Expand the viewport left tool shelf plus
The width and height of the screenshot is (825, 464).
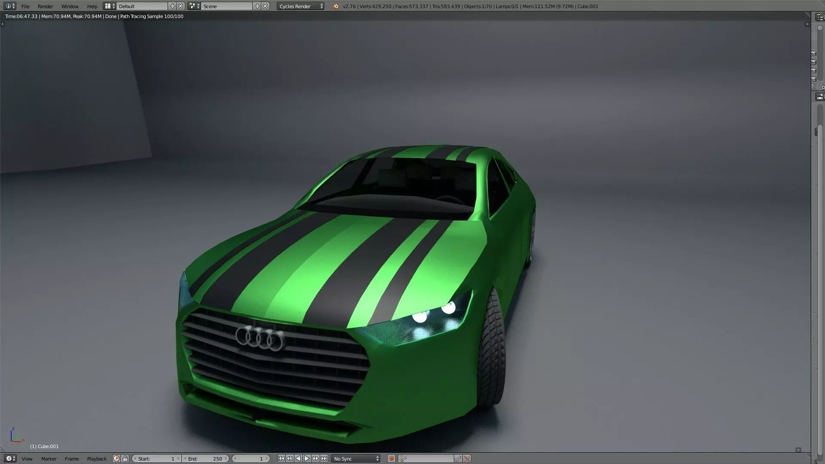(x=3, y=24)
